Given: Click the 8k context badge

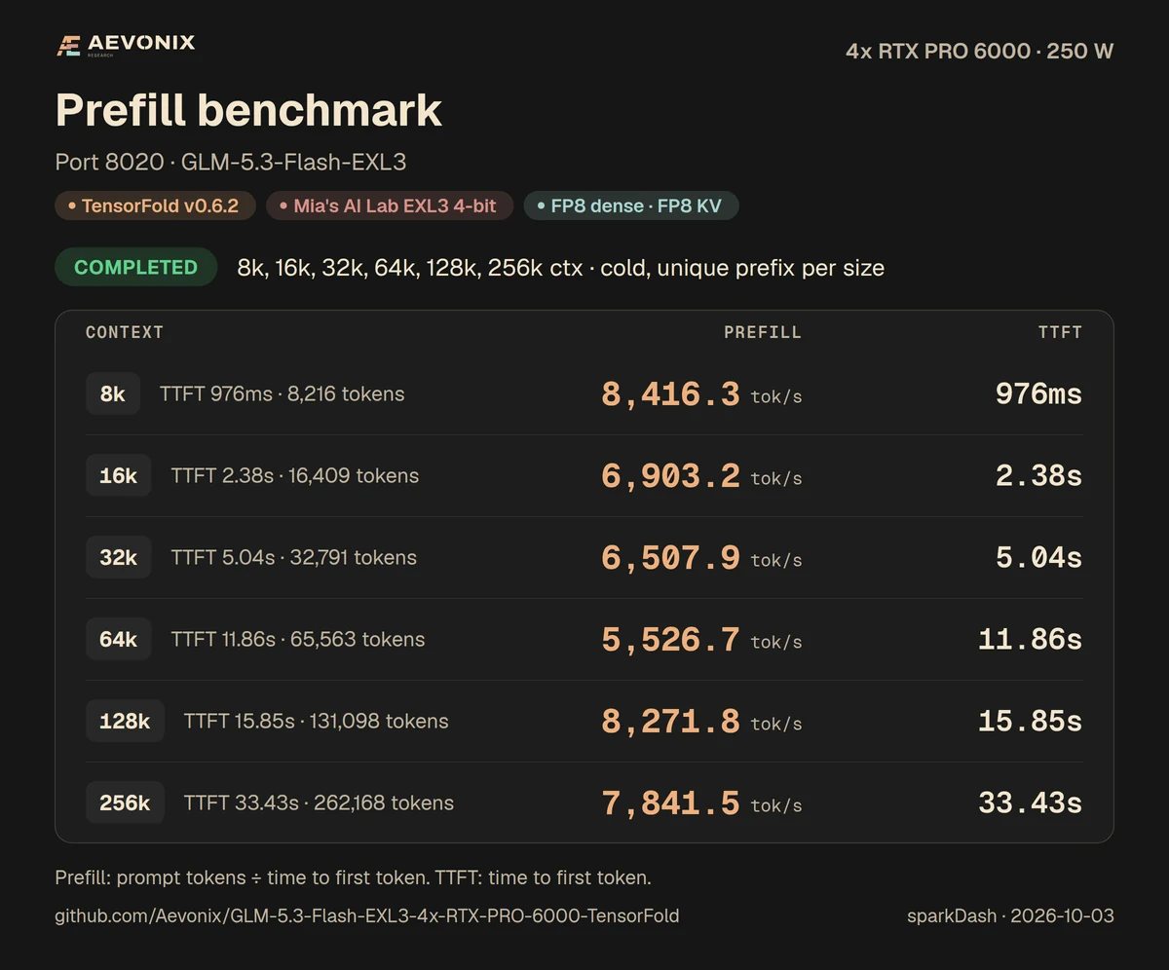Looking at the screenshot, I should pyautogui.click(x=113, y=394).
